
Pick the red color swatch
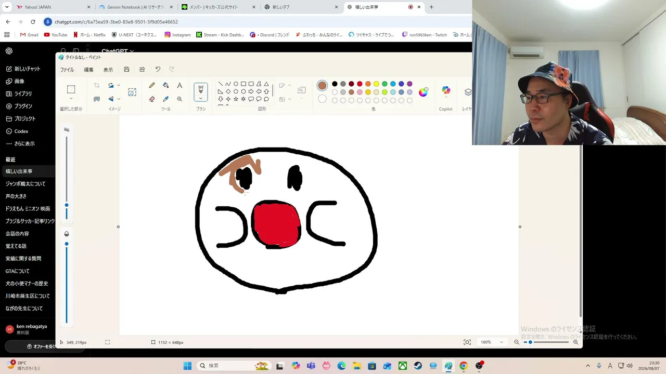click(360, 84)
